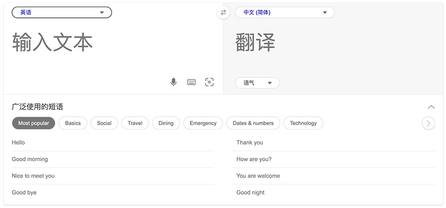The height and width of the screenshot is (208, 446).
Task: Select the Emergency category
Action: tap(203, 123)
